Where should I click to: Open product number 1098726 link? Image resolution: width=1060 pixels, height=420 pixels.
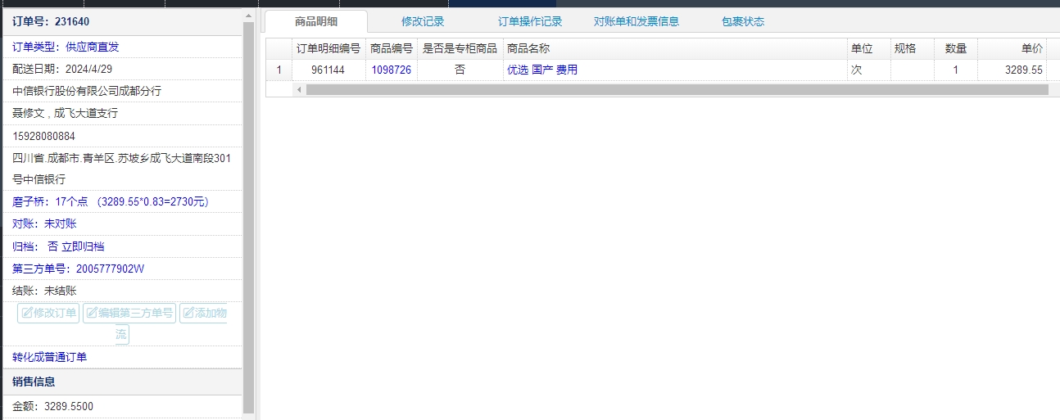[x=392, y=70]
